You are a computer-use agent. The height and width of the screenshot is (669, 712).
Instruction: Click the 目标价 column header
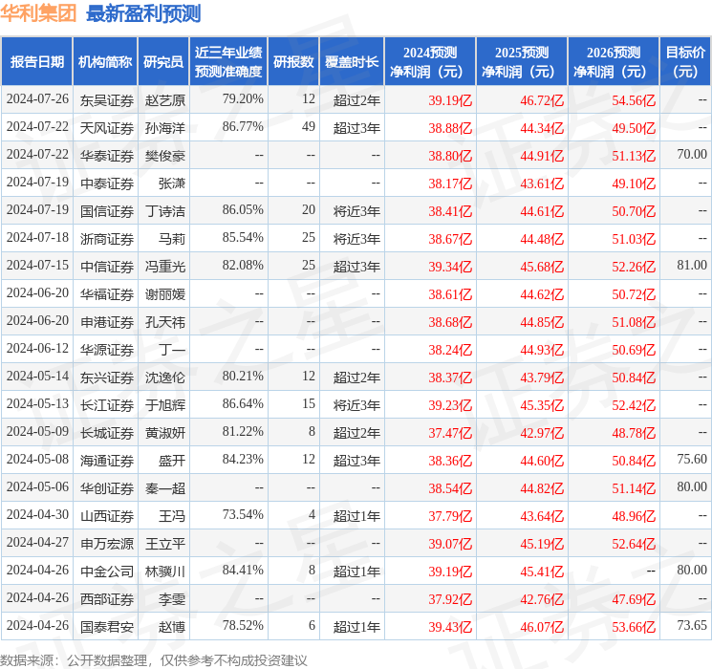[x=685, y=62]
